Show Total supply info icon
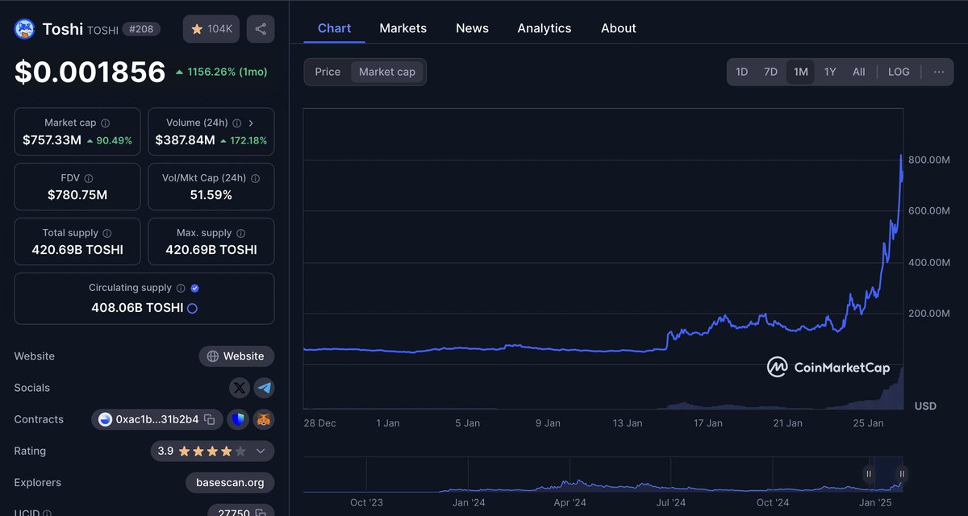The image size is (968, 516). pos(107,233)
